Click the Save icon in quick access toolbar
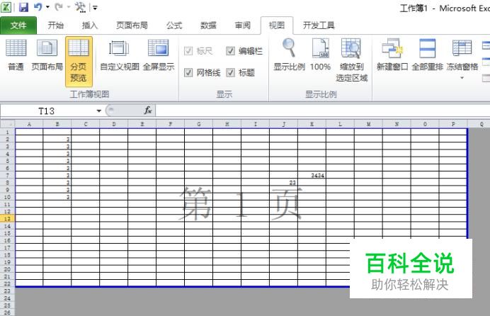Viewport: 490px width, 316px height. [23, 7]
